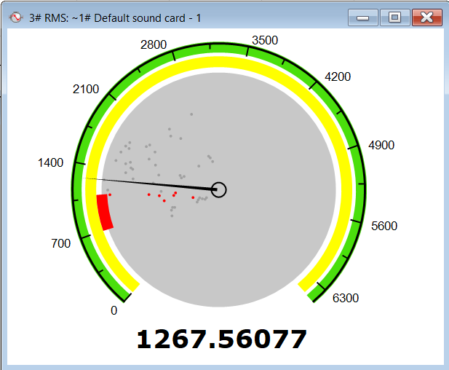This screenshot has height=370, width=449.
Task: Click the 2100 scale label
Action: click(86, 90)
